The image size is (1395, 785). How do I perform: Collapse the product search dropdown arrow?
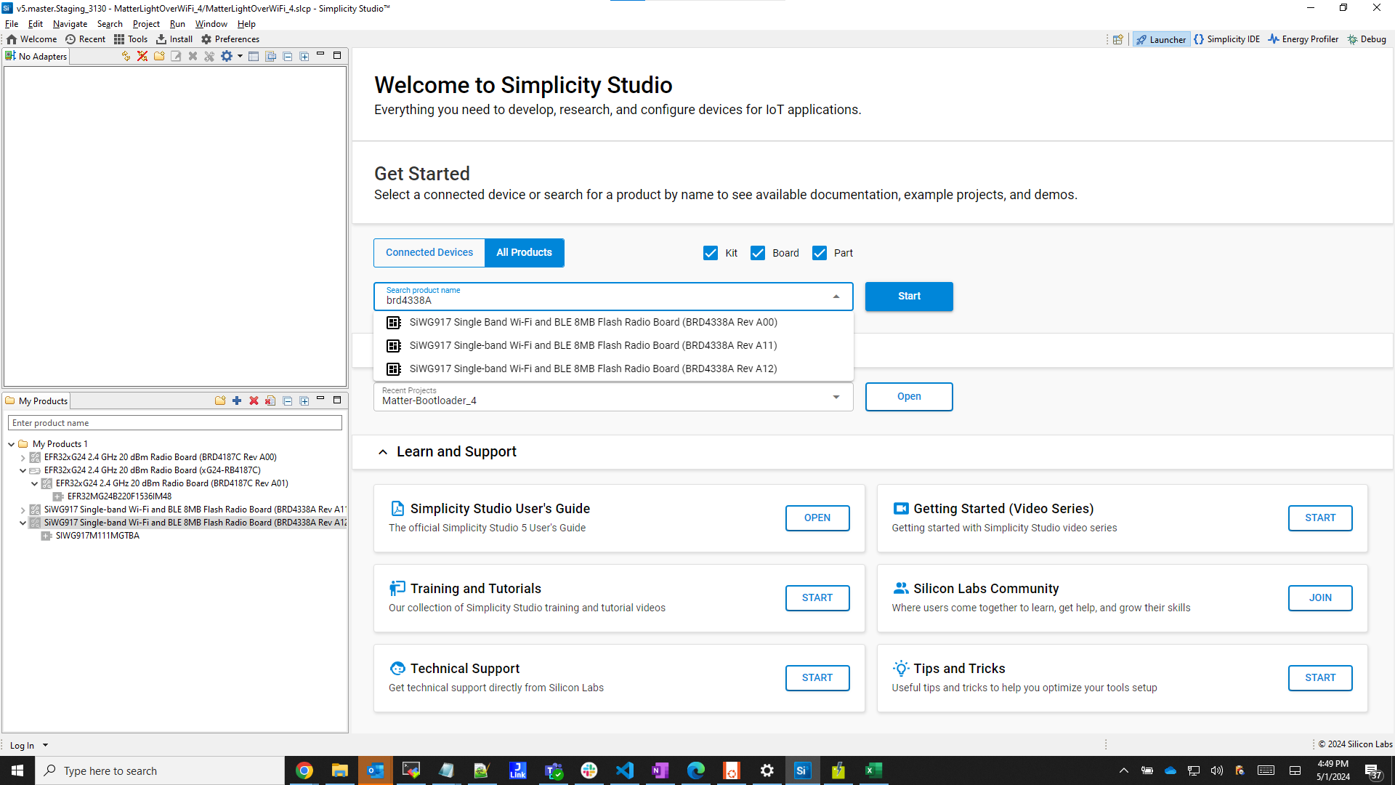tap(836, 297)
